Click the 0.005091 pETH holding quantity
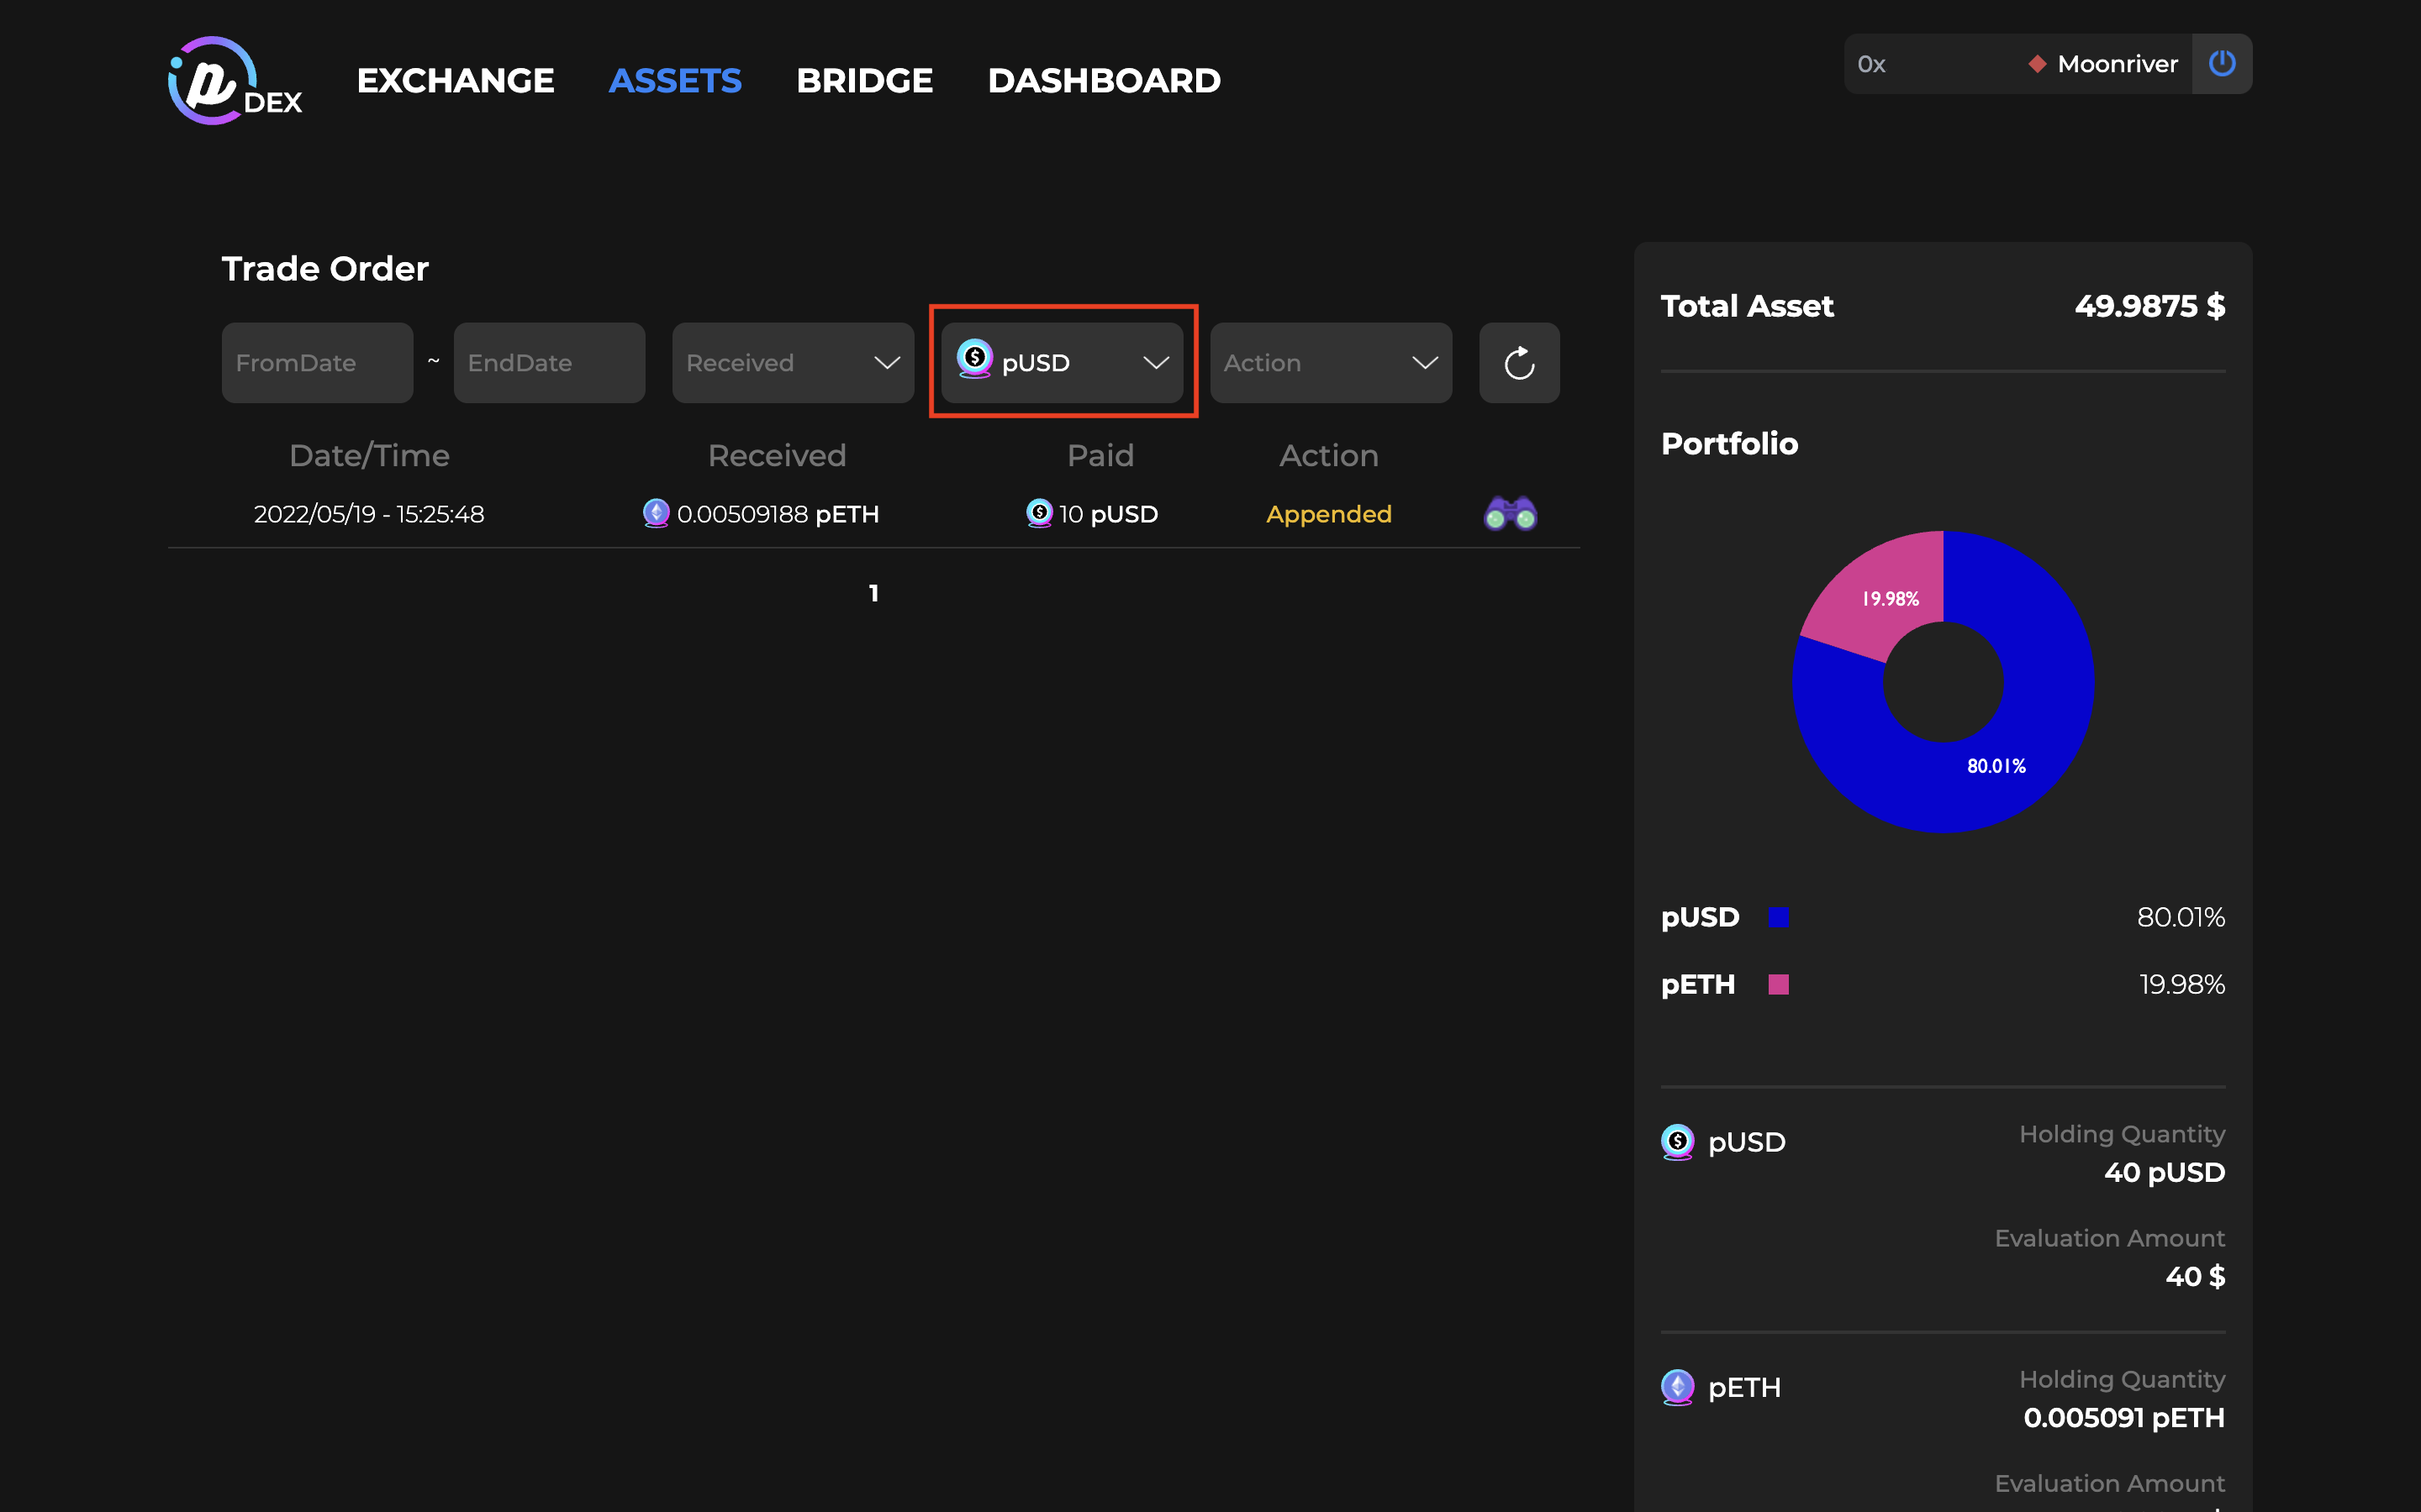 pos(2124,1417)
